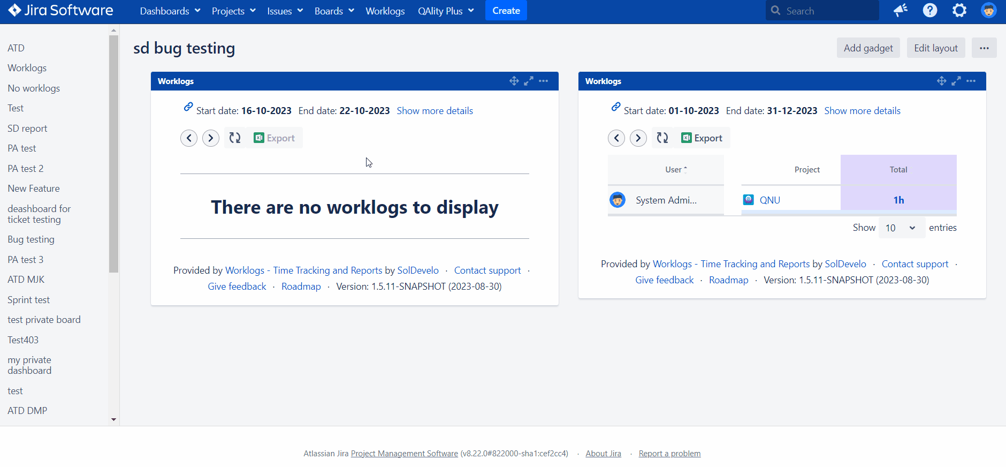Image resolution: width=1006 pixels, height=467 pixels.
Task: Select the New Feature dashboard
Action: coord(34,189)
